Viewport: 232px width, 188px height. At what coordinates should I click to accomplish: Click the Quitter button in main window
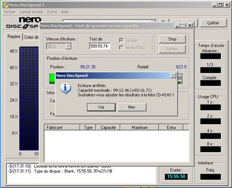213,23
